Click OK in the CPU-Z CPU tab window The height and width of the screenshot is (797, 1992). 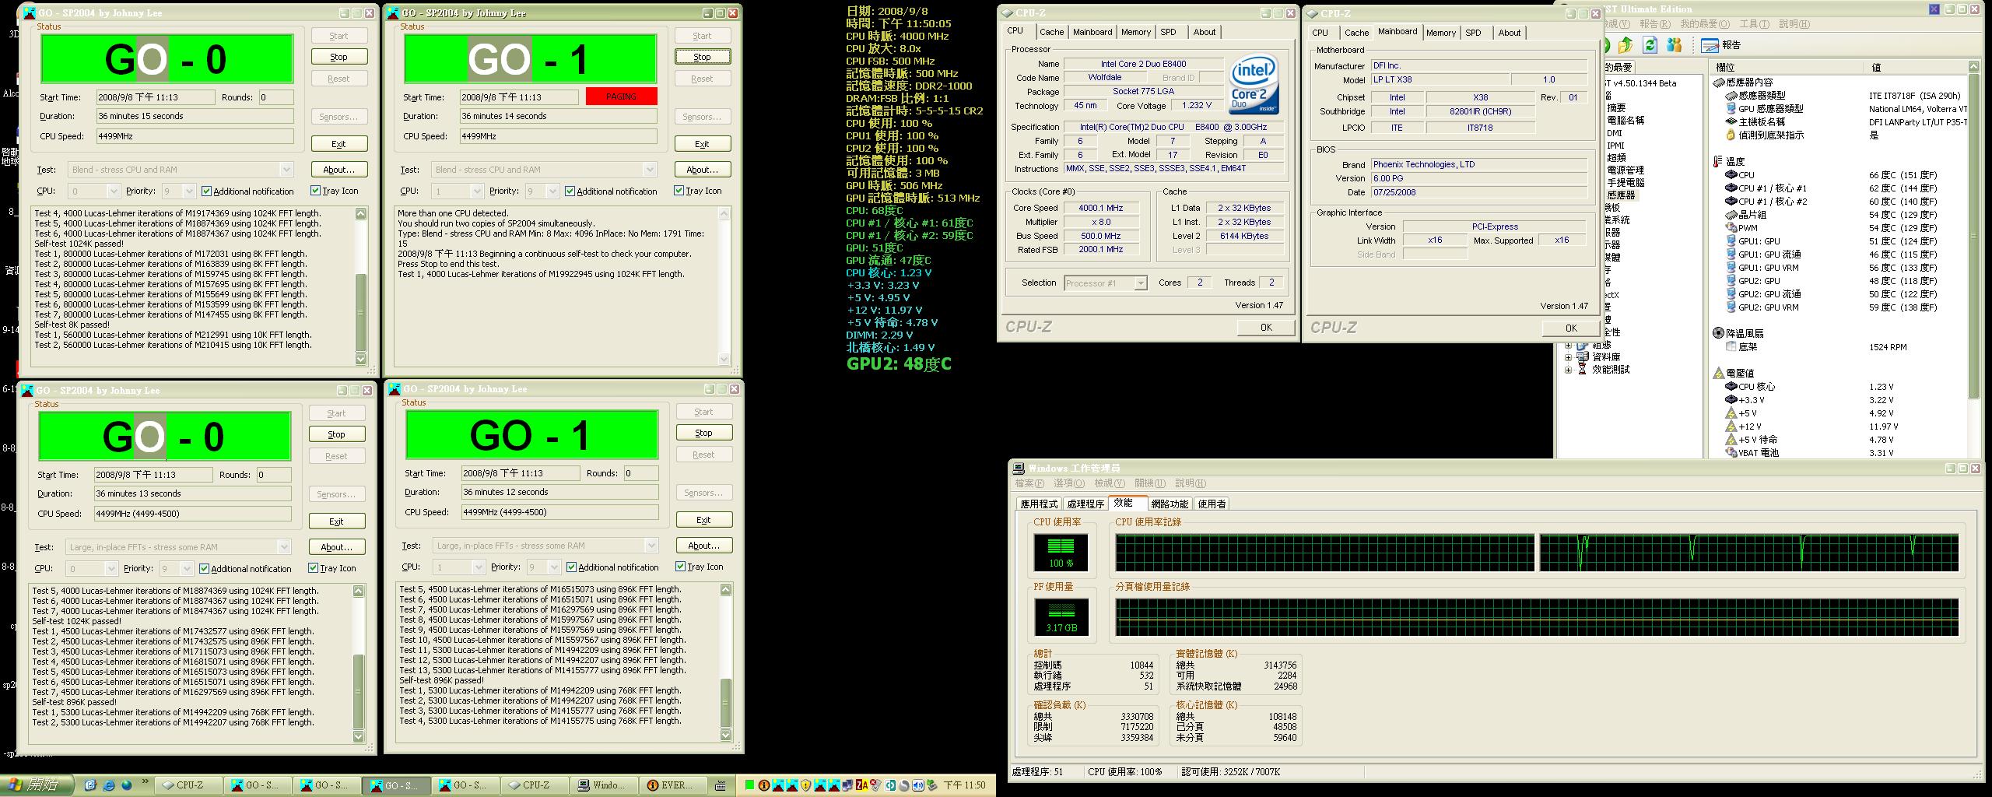click(x=1266, y=328)
